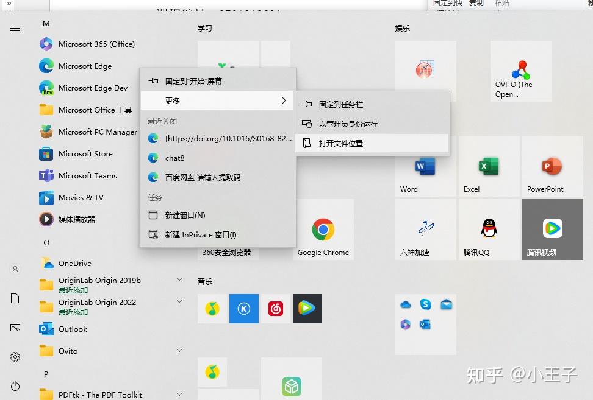Expand the Ovito app group

tap(179, 351)
